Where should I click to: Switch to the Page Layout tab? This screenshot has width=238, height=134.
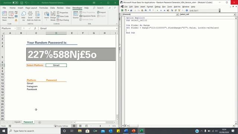(x=31, y=8)
